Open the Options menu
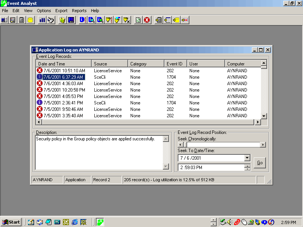 [44, 11]
